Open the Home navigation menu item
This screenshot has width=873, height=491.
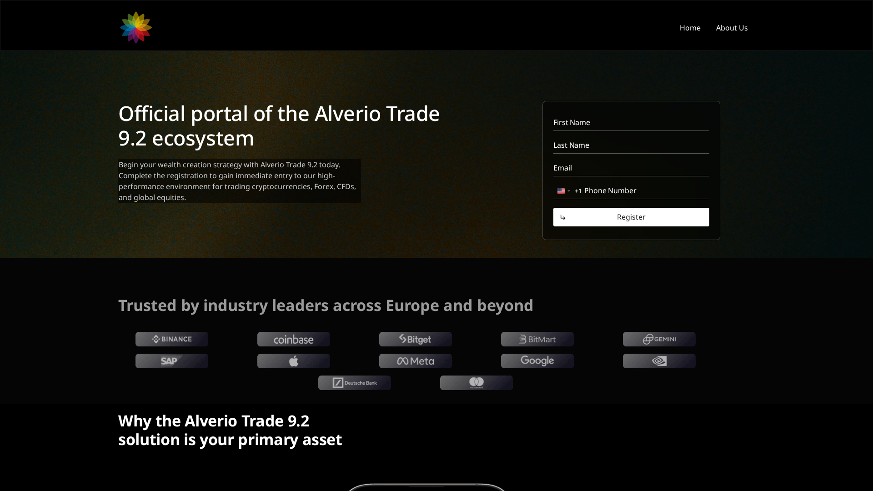(x=690, y=28)
